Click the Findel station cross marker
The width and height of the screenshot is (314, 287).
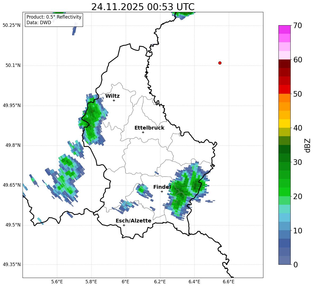pyautogui.click(x=162, y=192)
